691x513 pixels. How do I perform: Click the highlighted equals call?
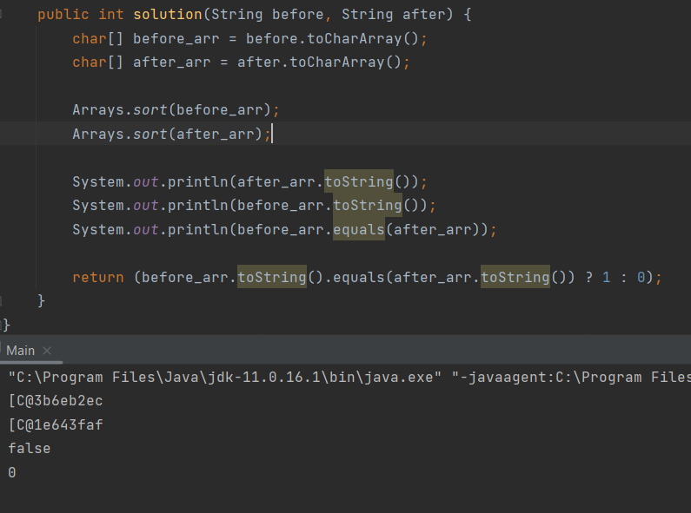tap(359, 229)
